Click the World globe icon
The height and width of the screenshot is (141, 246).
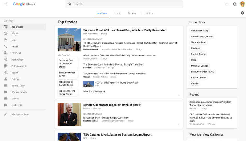[x=6, y=33]
